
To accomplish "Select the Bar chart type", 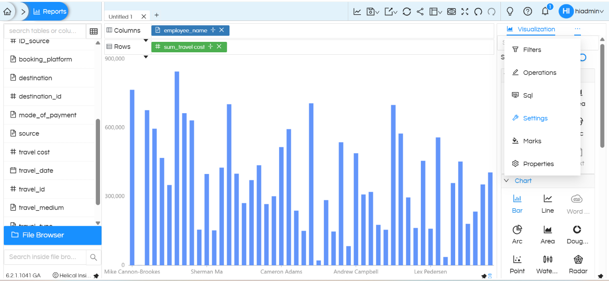I will tap(517, 204).
